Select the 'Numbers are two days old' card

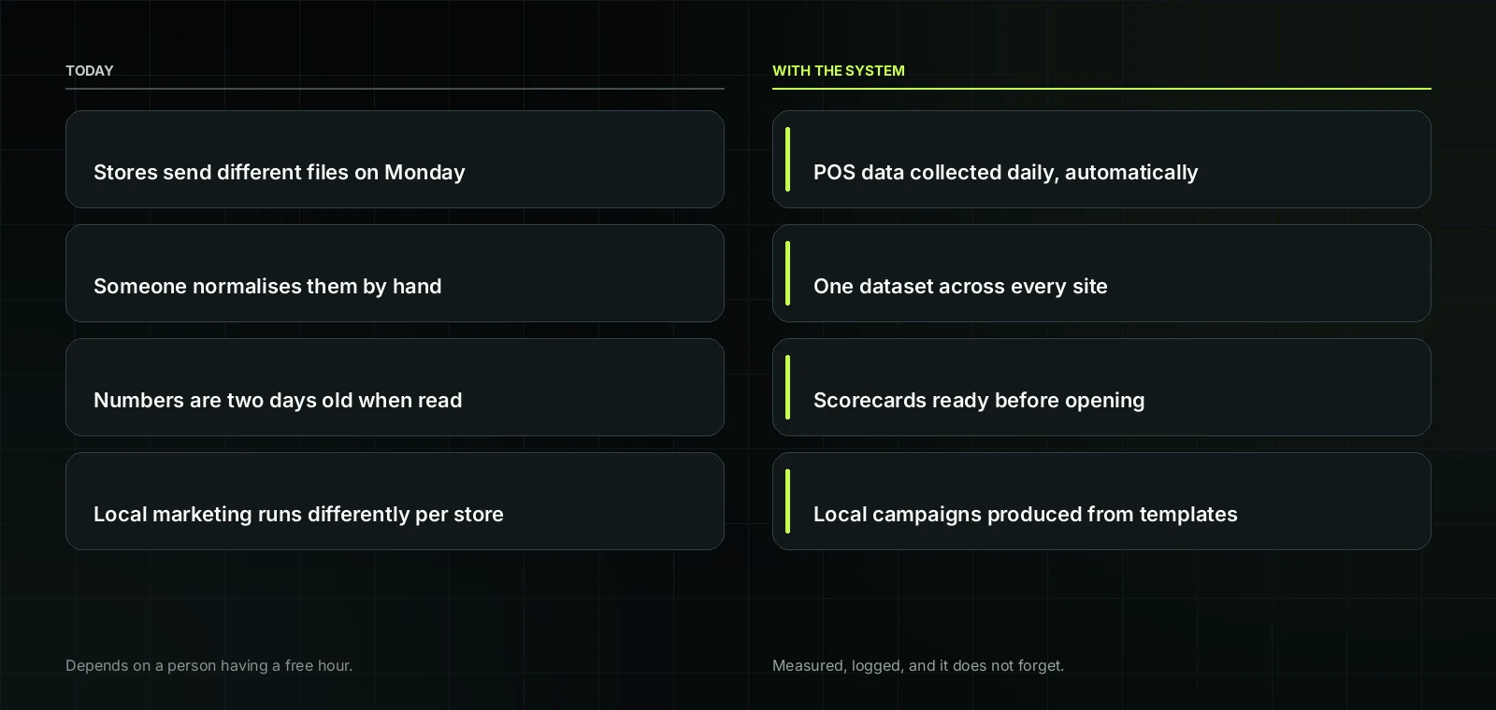click(395, 388)
